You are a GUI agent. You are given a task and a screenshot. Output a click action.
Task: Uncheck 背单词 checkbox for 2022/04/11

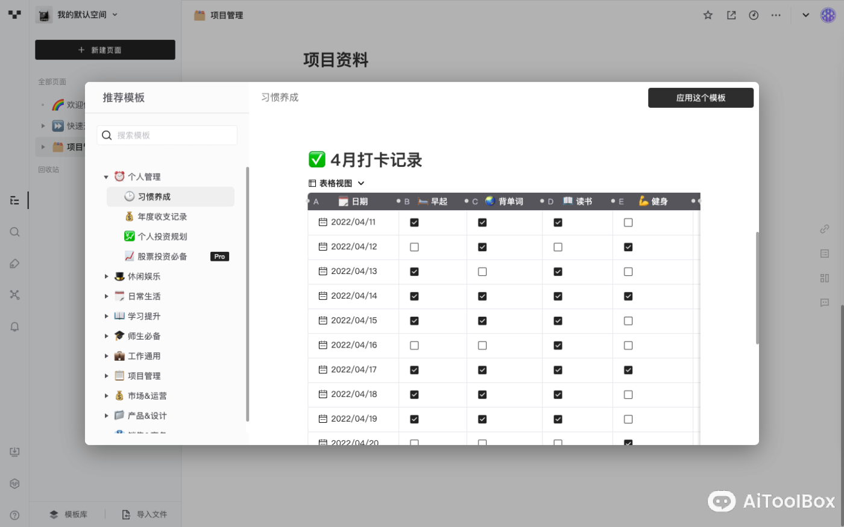[x=482, y=222]
